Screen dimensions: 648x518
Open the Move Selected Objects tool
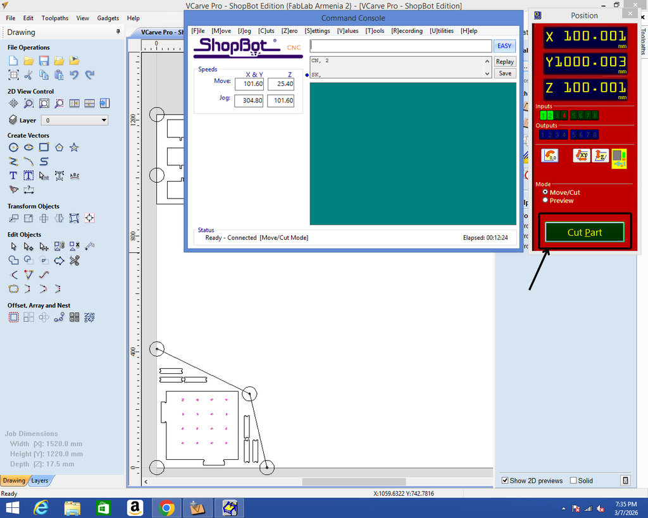(x=13, y=218)
